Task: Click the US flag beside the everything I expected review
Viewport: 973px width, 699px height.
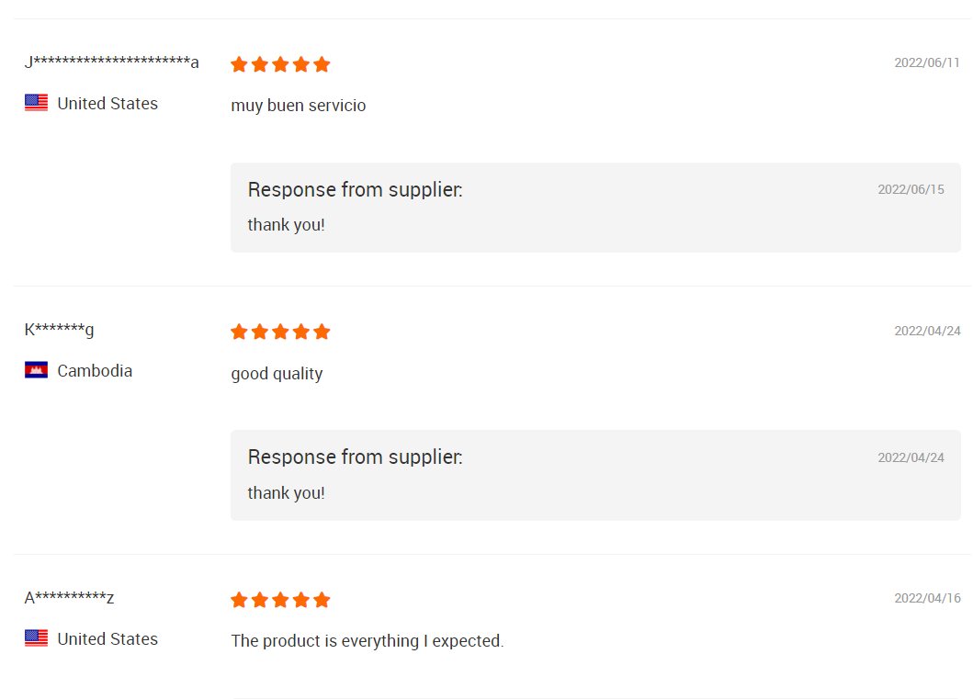Action: click(36, 638)
